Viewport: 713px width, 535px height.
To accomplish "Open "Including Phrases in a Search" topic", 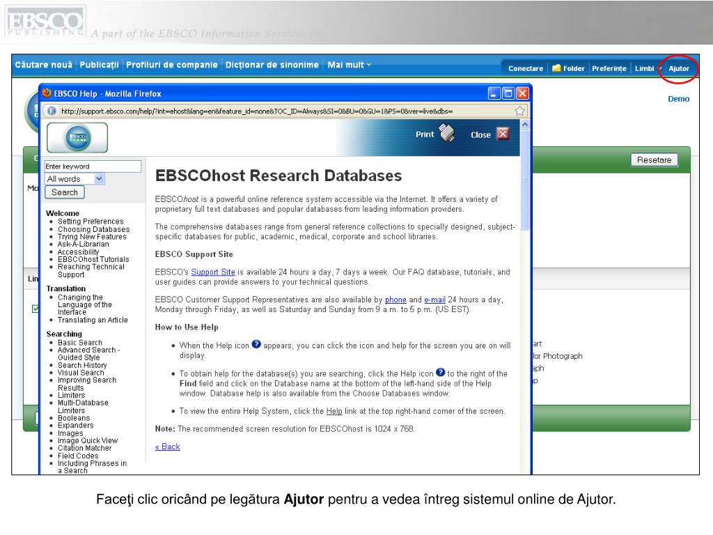I will click(x=93, y=467).
